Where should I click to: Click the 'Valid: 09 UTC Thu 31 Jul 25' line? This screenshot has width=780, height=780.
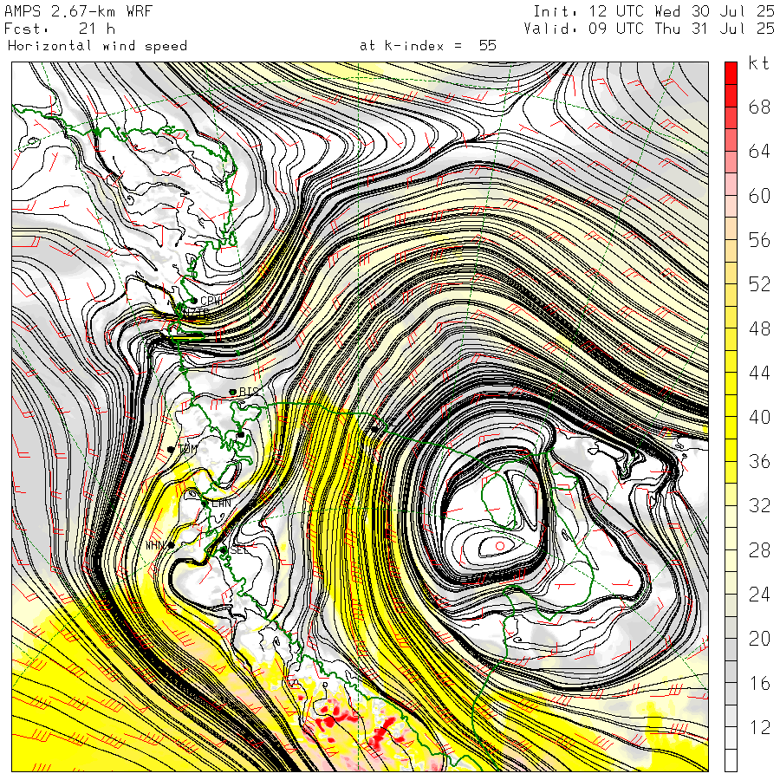649,29
